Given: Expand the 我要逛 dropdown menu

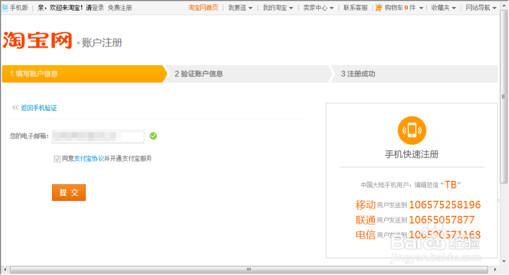Looking at the screenshot, I should (x=240, y=8).
